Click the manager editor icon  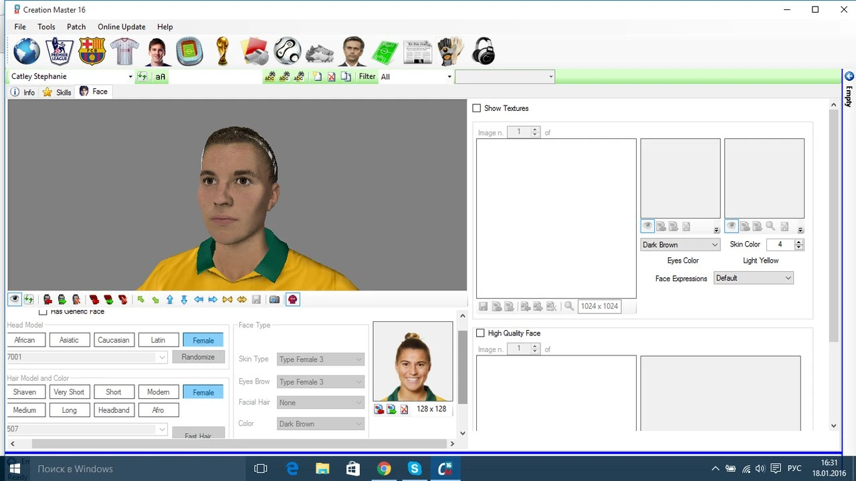click(352, 51)
